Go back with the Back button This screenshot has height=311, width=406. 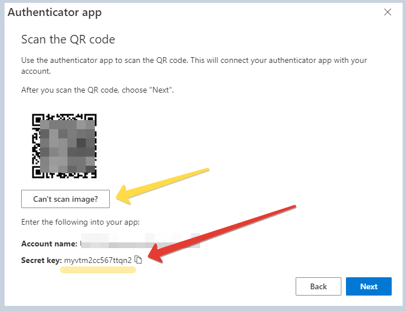[319, 286]
